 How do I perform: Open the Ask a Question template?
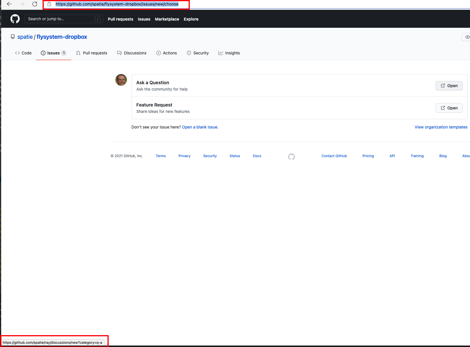pos(449,86)
